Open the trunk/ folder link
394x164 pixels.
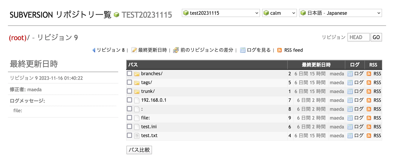point(148,91)
